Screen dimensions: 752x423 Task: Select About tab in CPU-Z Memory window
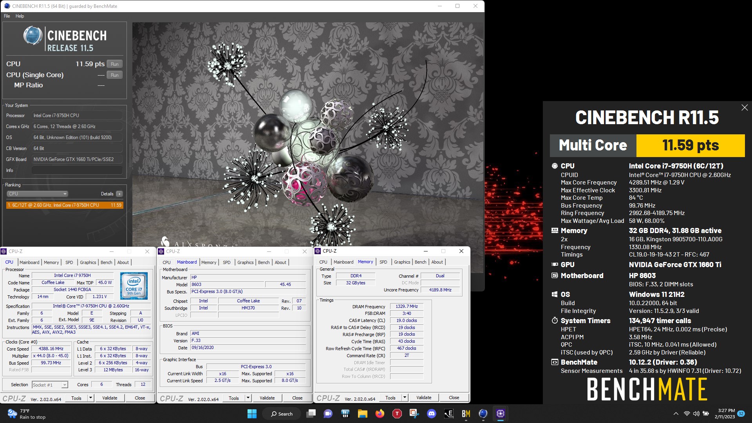pos(437,262)
